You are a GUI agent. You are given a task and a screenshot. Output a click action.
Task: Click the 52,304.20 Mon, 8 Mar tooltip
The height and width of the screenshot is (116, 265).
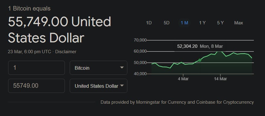[200, 46]
